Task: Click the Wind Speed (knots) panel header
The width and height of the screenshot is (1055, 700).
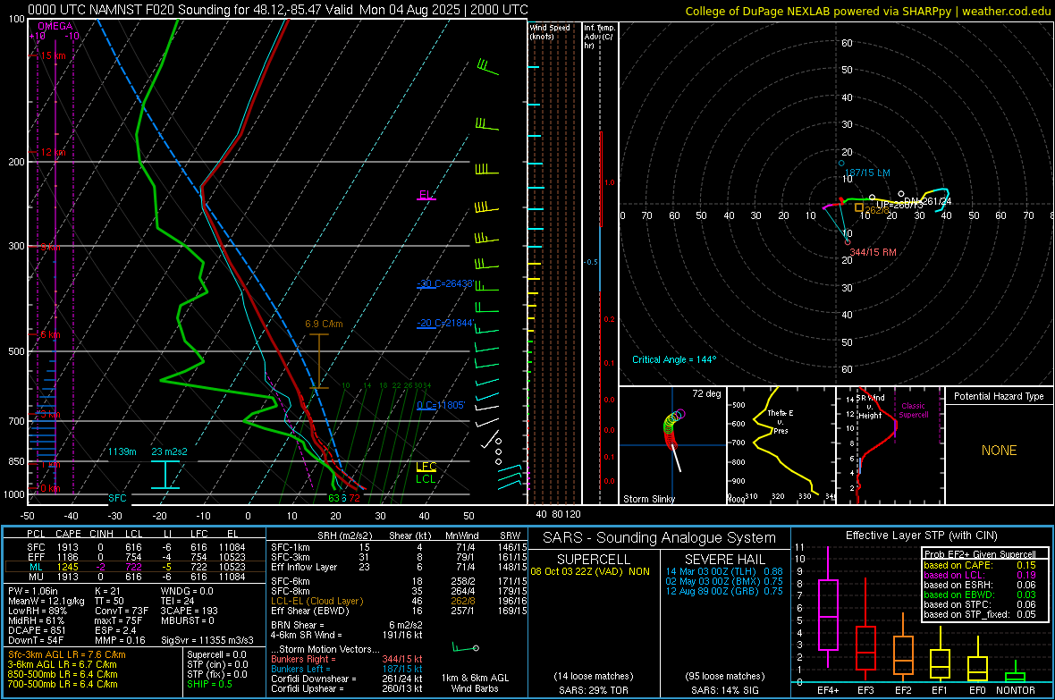Action: click(x=550, y=31)
